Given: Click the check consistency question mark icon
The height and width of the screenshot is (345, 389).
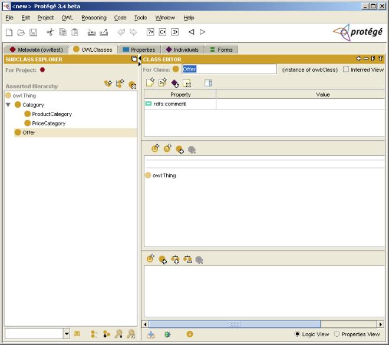Looking at the screenshot, I should [x=150, y=32].
